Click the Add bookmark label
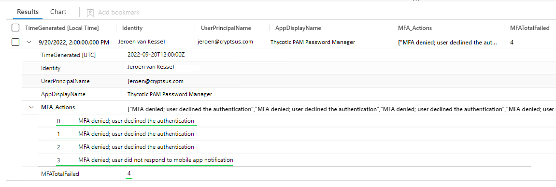This screenshot has width=556, height=187. pos(118,13)
